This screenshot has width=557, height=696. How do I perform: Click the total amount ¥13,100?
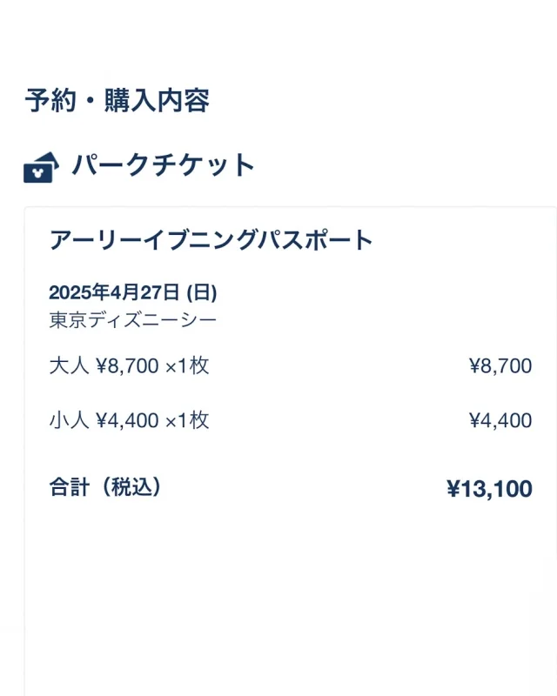click(x=489, y=489)
